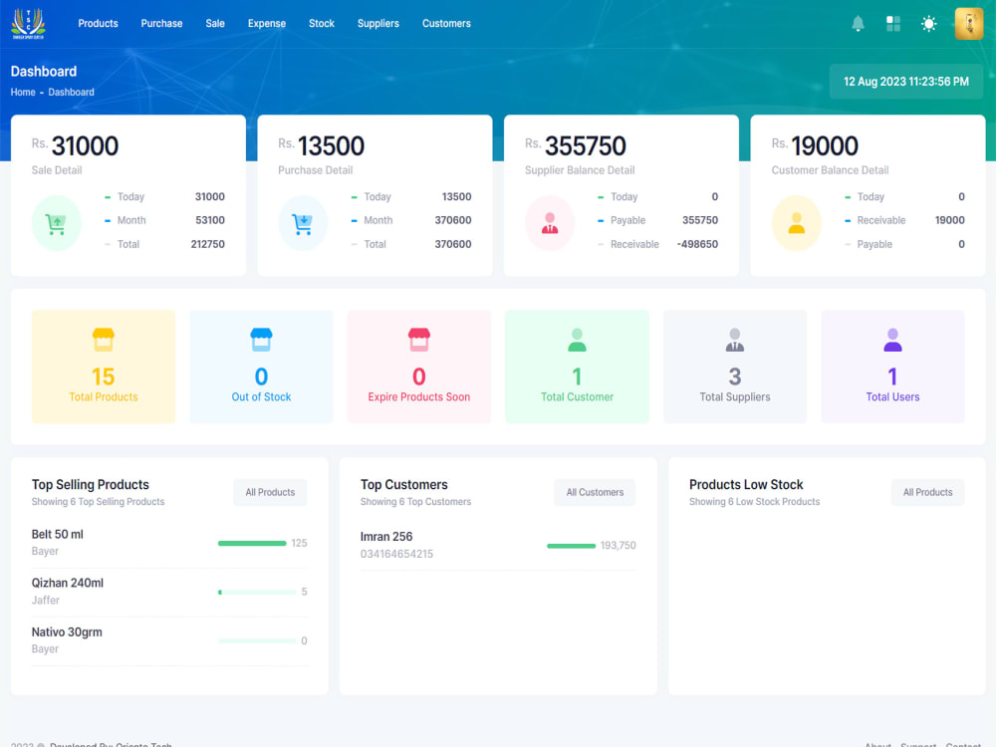996x747 pixels.
Task: Open the Stock menu
Action: 322,24
